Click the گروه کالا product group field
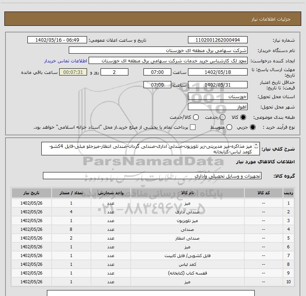Screen dimensions: 306x296 (152, 176)
